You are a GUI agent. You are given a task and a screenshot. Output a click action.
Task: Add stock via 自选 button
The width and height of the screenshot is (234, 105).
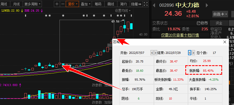[x=220, y=14]
